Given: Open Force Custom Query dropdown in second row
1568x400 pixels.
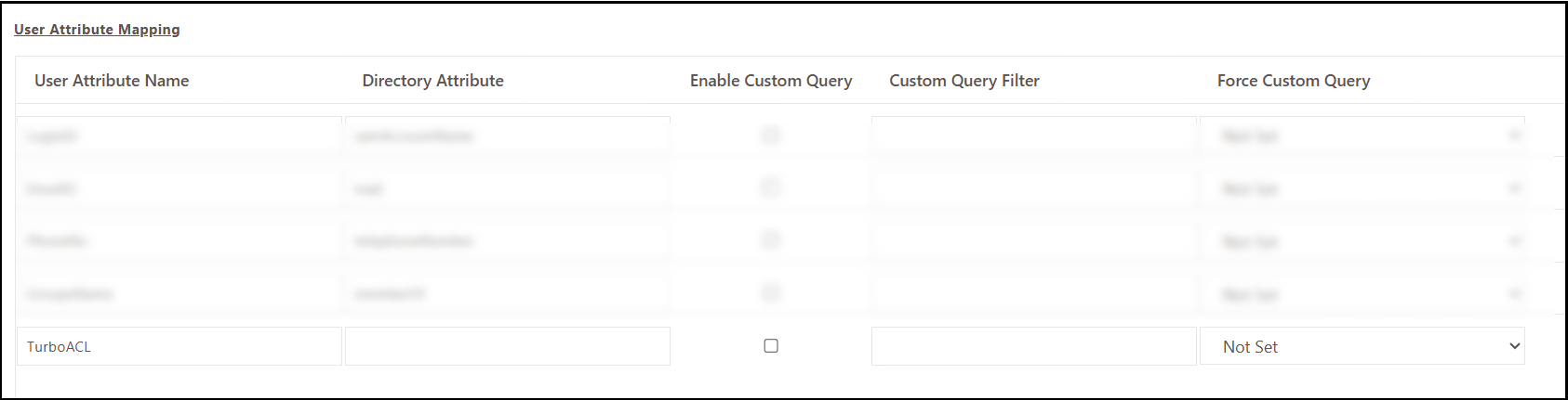Looking at the screenshot, I should pyautogui.click(x=1362, y=188).
